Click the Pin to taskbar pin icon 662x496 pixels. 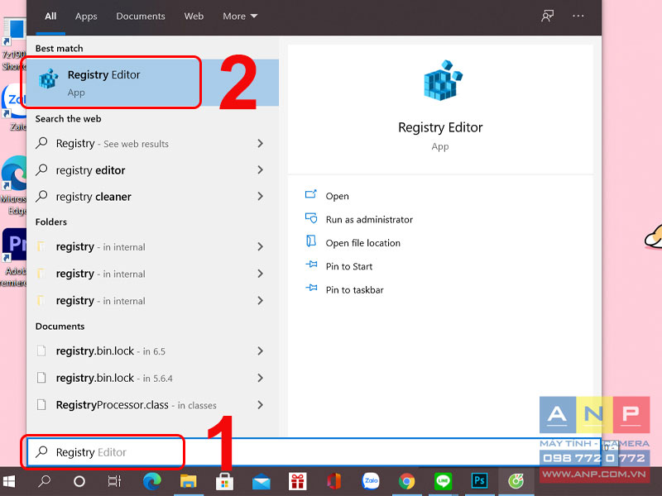311,288
